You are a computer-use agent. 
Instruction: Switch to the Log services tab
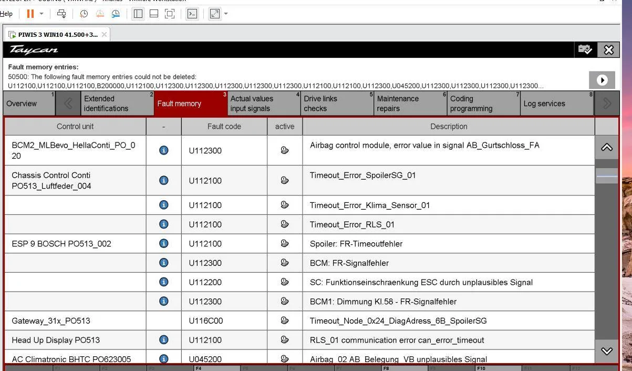pos(557,104)
